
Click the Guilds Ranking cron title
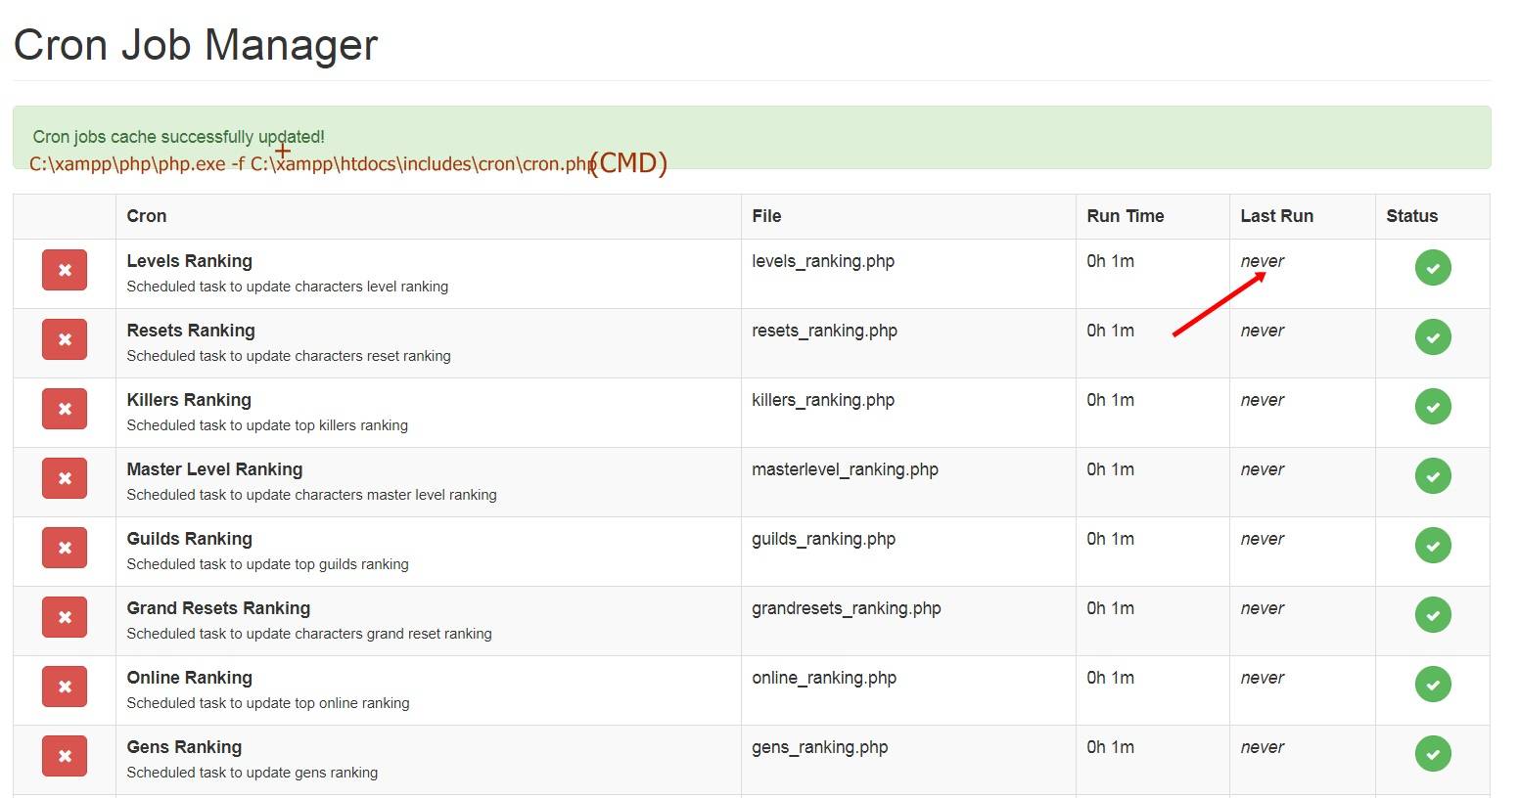tap(190, 539)
